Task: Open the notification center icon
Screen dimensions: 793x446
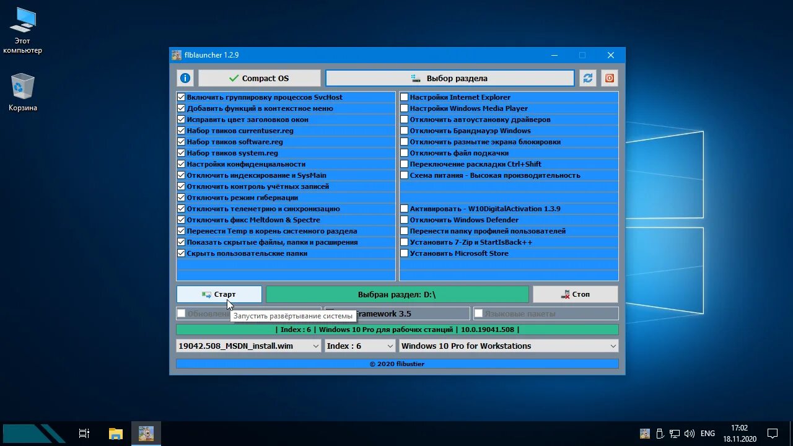Action: point(773,434)
